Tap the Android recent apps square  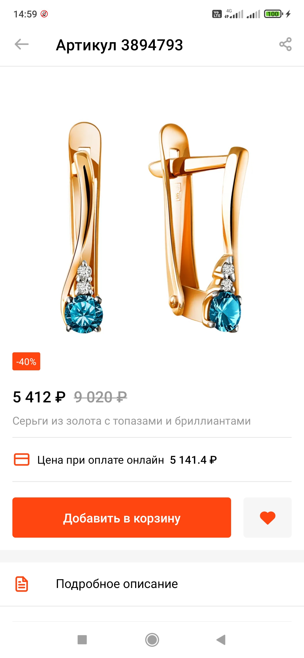(x=82, y=640)
